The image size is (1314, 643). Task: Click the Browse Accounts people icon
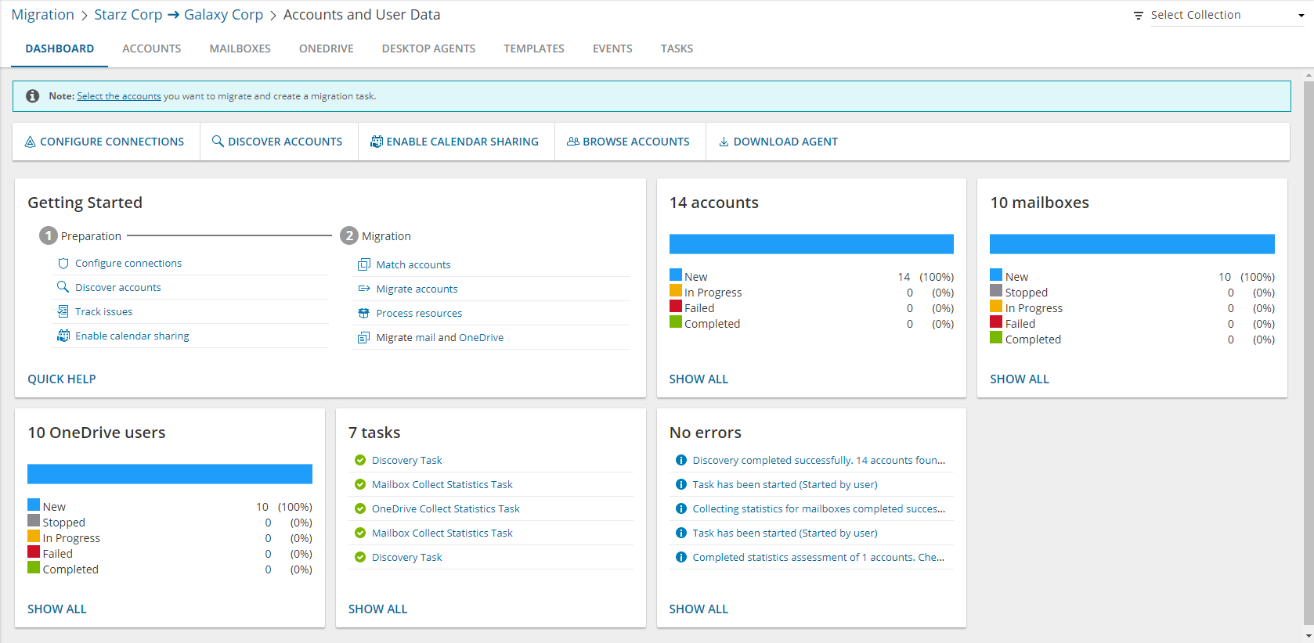tap(572, 142)
